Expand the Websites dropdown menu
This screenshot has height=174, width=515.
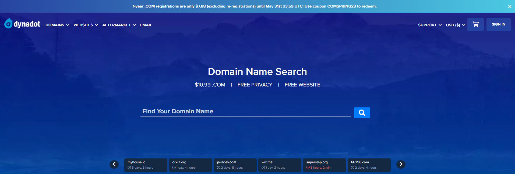86,25
